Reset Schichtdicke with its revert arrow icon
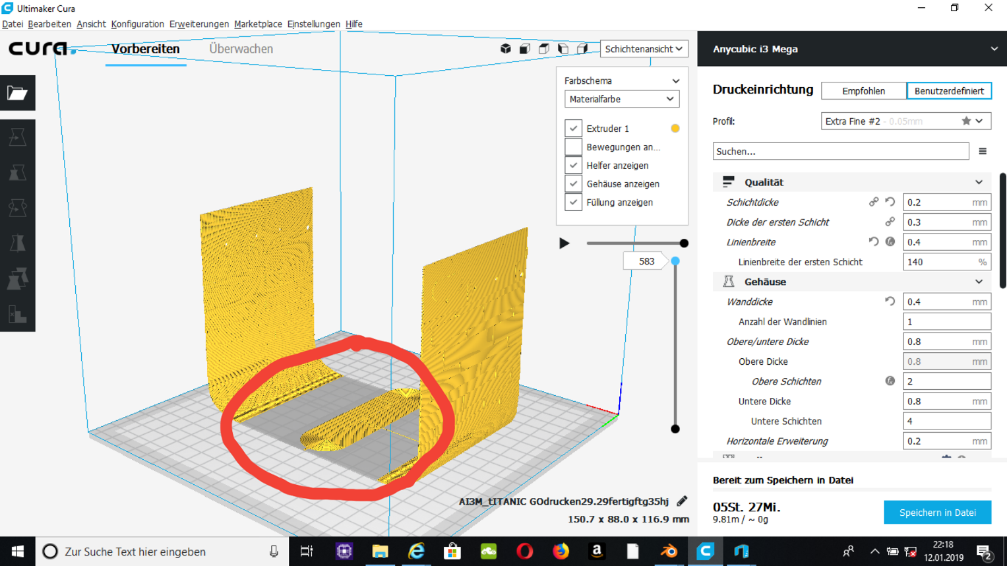This screenshot has height=566, width=1007. click(890, 202)
